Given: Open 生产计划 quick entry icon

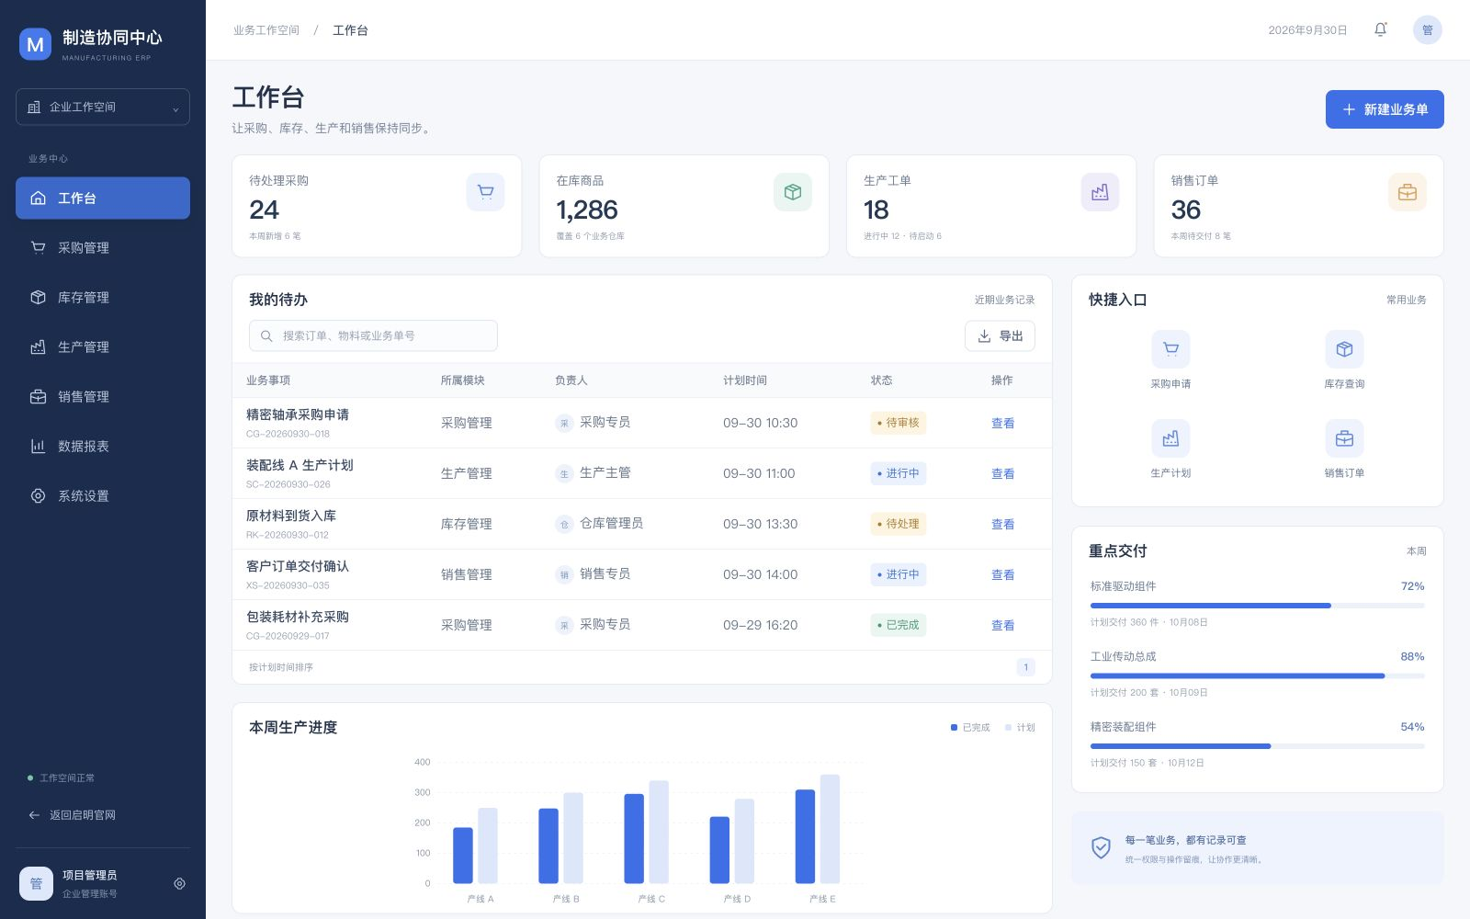Looking at the screenshot, I should coord(1170,438).
